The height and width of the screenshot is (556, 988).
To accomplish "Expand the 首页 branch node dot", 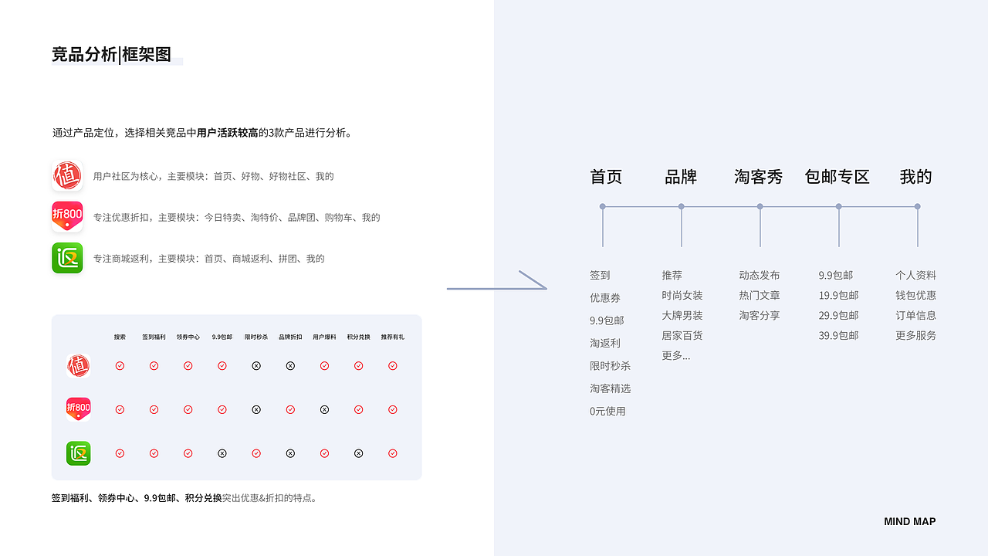I will click(602, 206).
